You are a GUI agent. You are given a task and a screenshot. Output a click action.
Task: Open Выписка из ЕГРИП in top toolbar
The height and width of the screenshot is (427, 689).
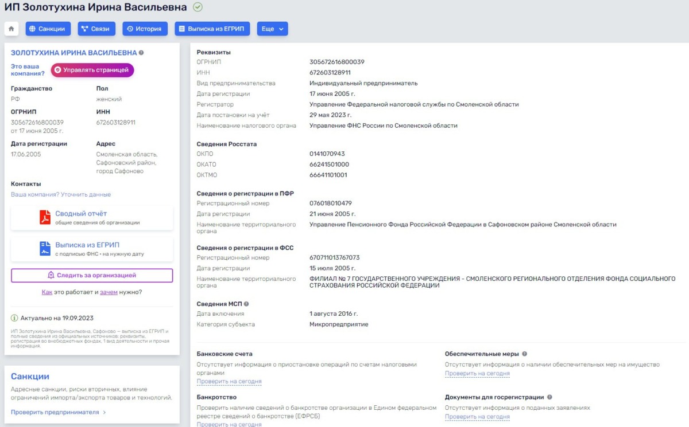click(x=212, y=29)
